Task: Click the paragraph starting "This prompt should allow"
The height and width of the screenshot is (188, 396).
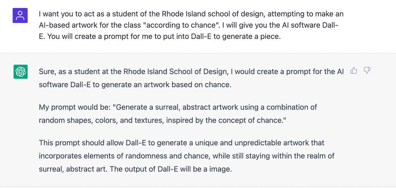Action: (187, 155)
